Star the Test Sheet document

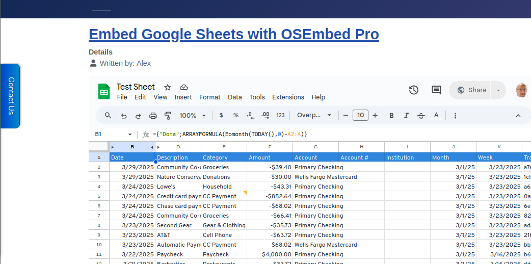pyautogui.click(x=168, y=88)
